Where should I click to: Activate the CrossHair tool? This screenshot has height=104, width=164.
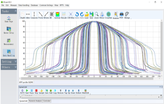[108, 15]
